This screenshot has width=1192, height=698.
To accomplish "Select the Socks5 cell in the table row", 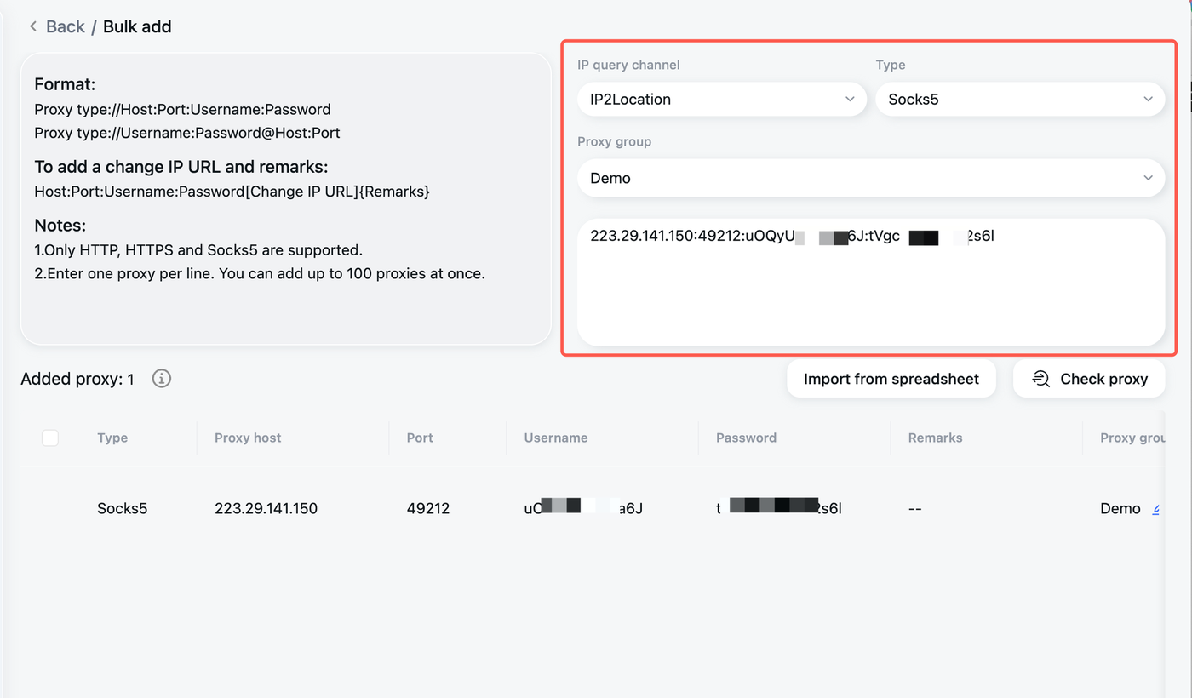I will 122,508.
